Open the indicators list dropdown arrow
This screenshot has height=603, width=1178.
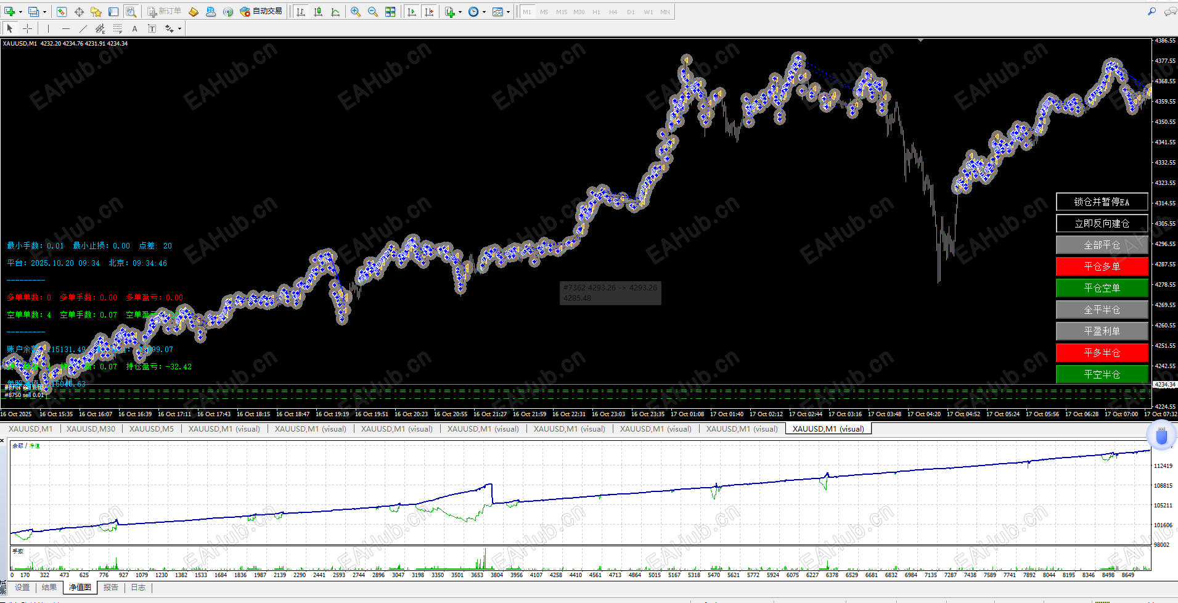click(x=460, y=12)
